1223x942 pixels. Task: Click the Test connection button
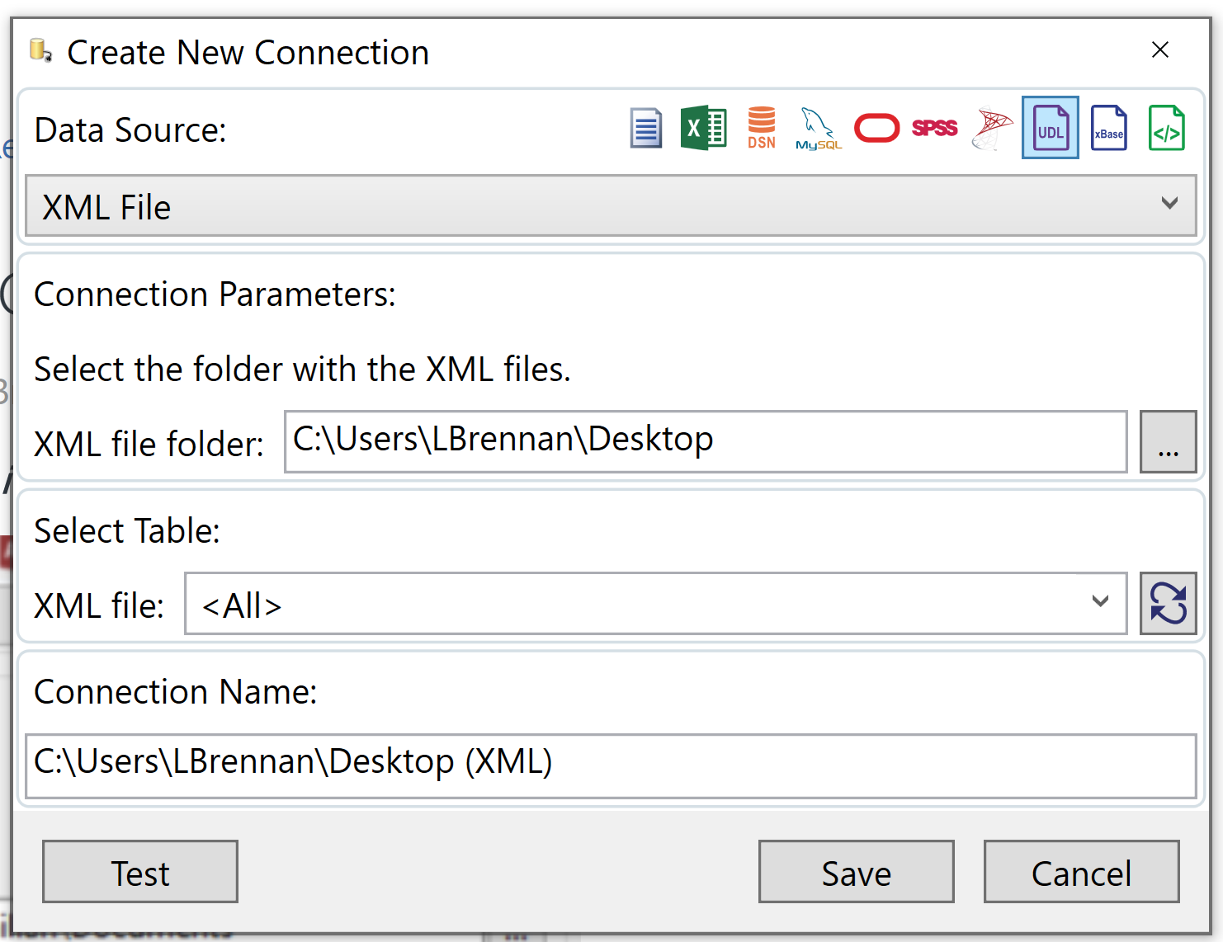coord(139,872)
